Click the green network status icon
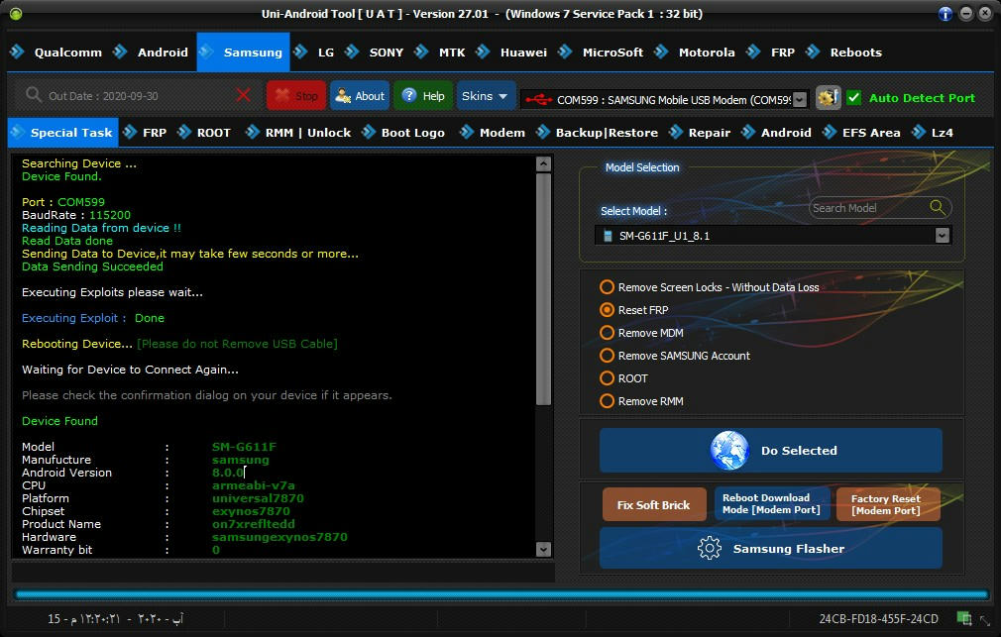 click(964, 618)
